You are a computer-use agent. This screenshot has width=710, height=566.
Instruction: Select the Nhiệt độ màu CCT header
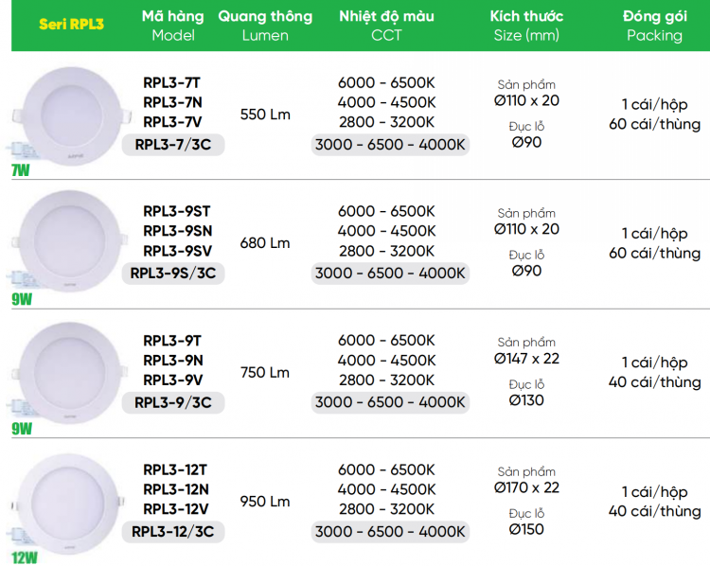coord(386,26)
